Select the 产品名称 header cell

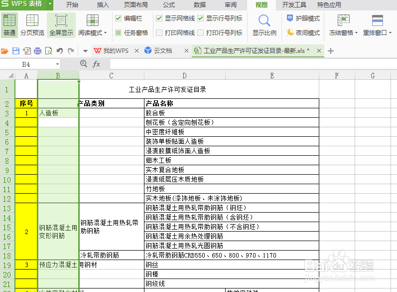(232, 103)
